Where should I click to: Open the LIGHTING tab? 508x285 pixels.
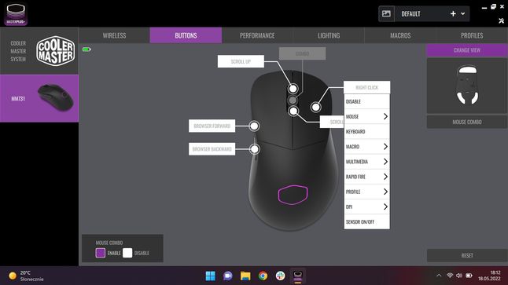(x=329, y=35)
